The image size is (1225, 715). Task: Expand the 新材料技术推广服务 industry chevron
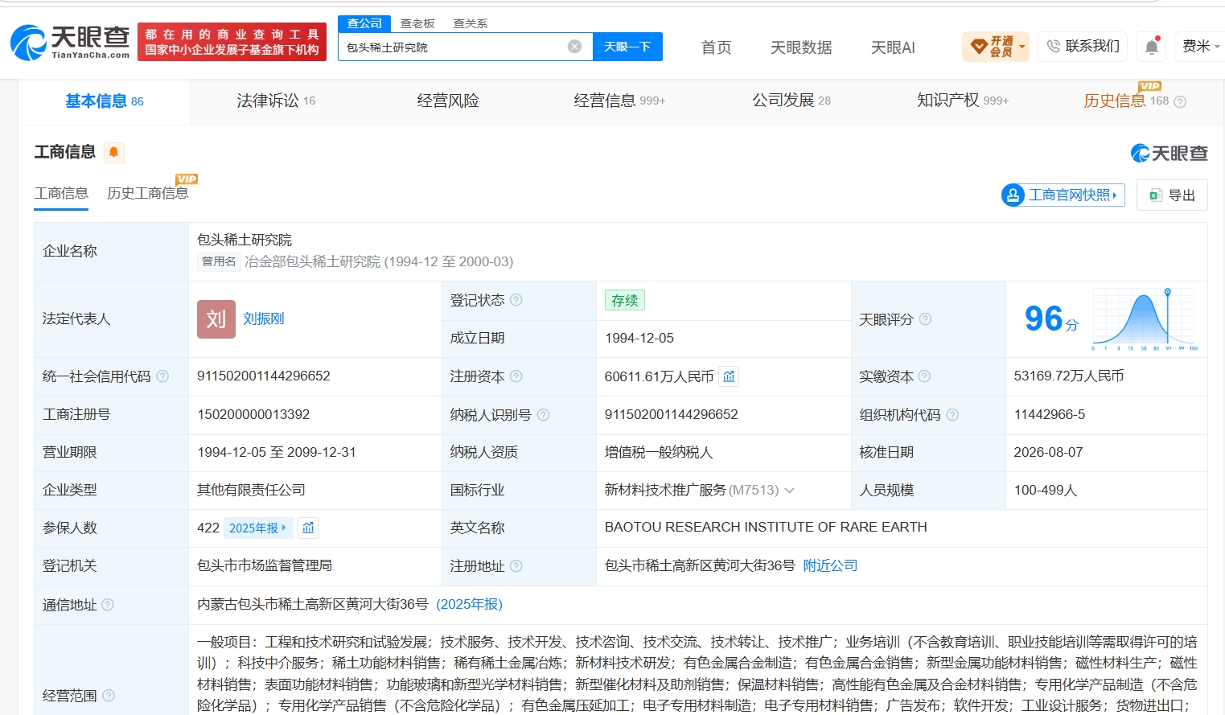[x=789, y=491]
